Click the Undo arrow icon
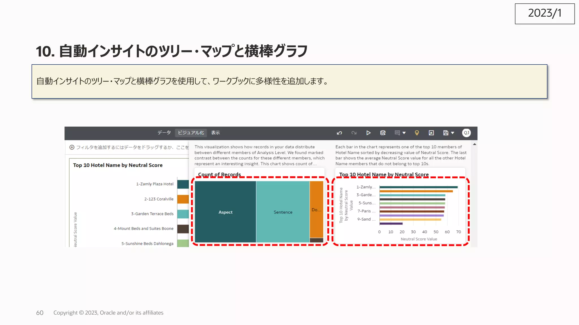Viewport: 579px width, 325px height. pos(340,133)
